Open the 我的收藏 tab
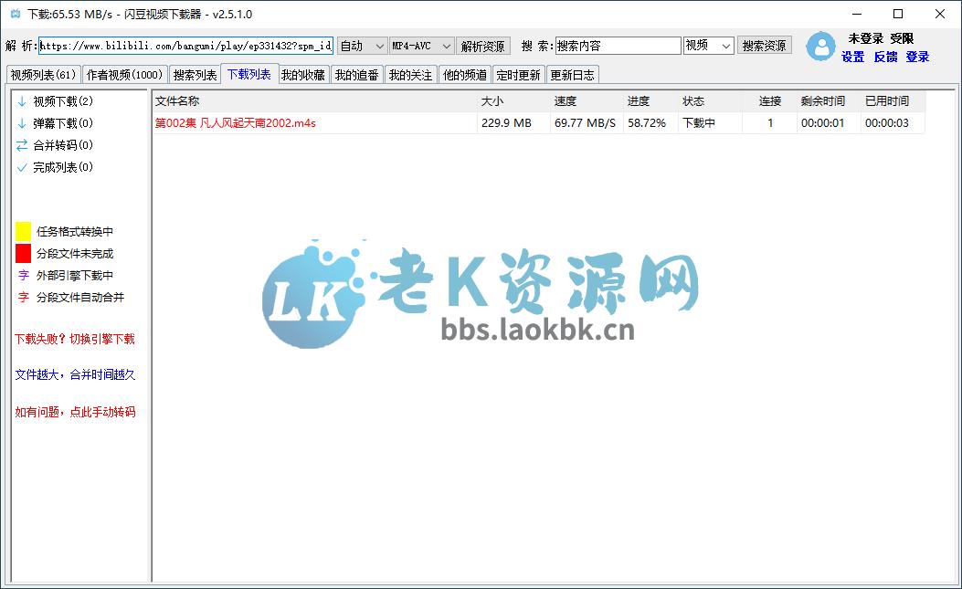 point(303,75)
